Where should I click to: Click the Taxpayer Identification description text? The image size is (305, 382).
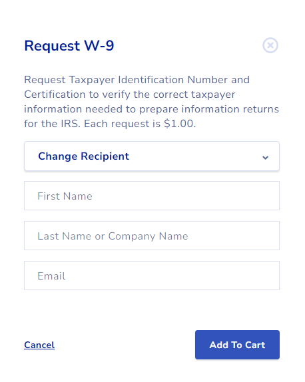click(151, 102)
